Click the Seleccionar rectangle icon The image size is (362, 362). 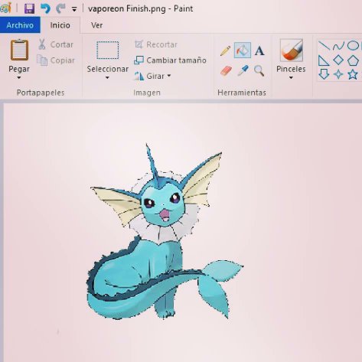(x=108, y=51)
